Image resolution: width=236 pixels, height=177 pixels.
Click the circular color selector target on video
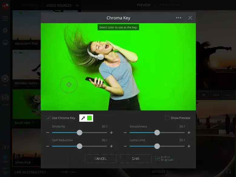pos(69,85)
